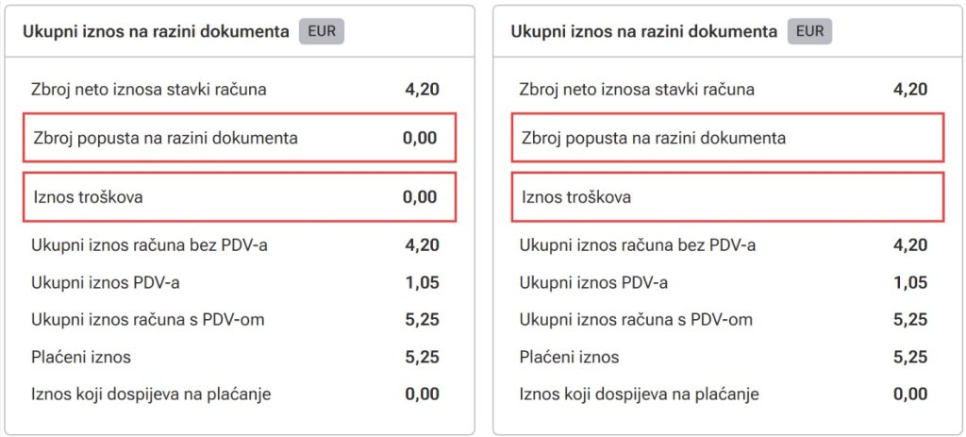
Task: Select the right panel's 'Ukupni iznos na razini dokumenta' heading
Action: (x=643, y=31)
